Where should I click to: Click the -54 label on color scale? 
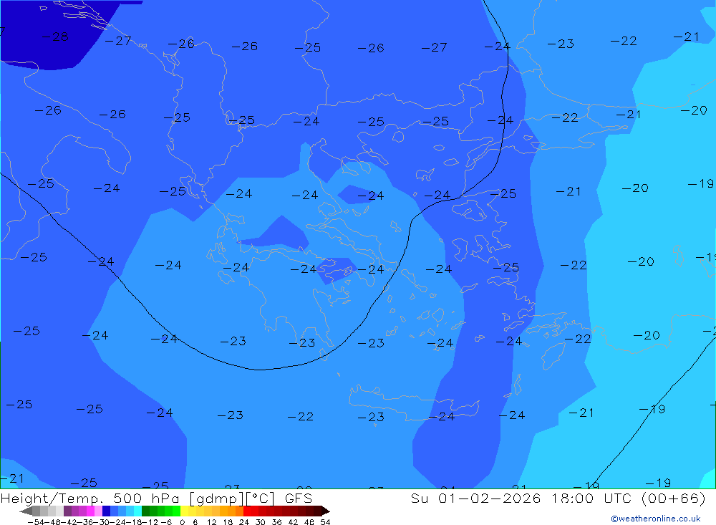point(36,522)
